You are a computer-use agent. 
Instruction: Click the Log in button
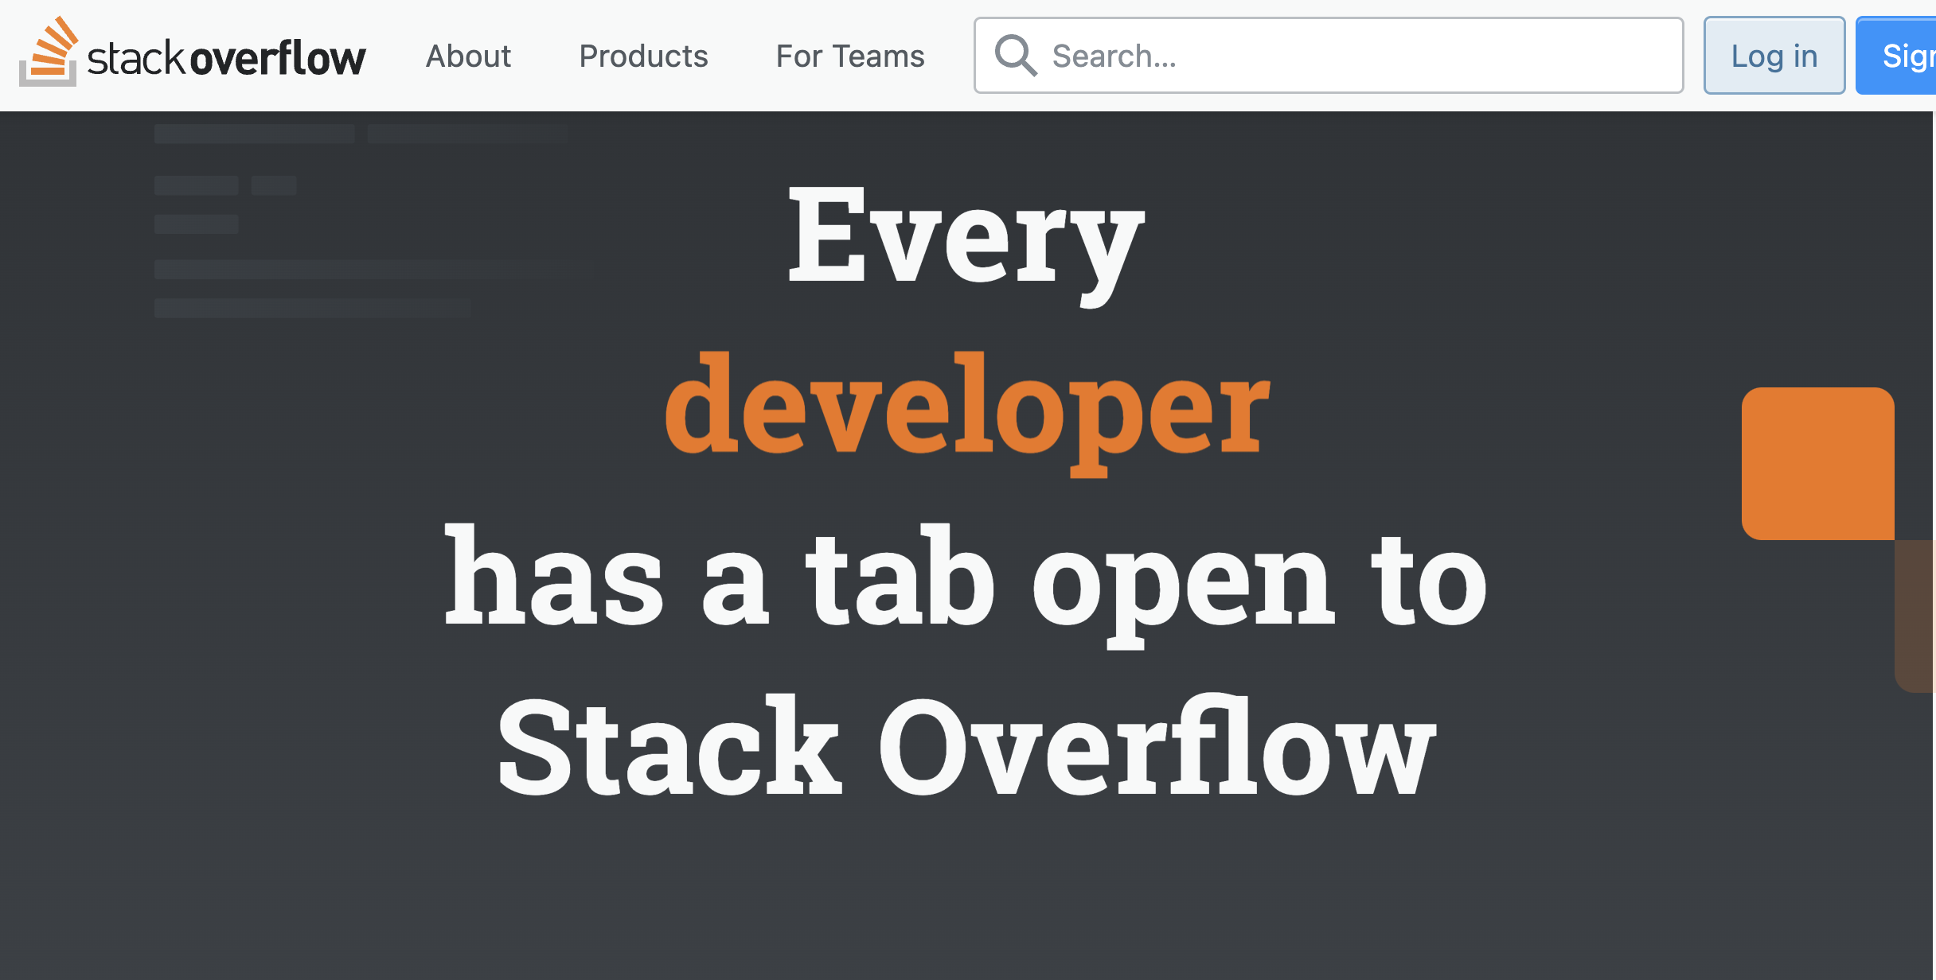1774,56
